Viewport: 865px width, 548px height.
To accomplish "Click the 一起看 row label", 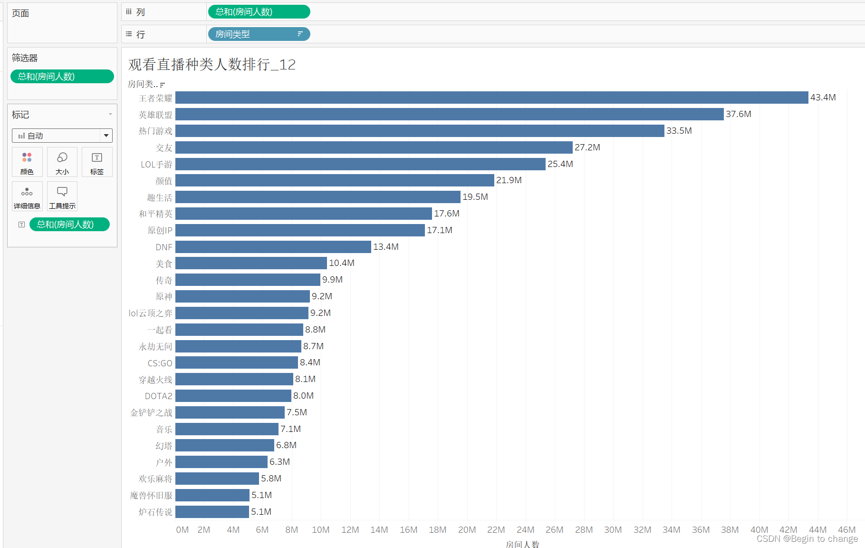I will [160, 330].
